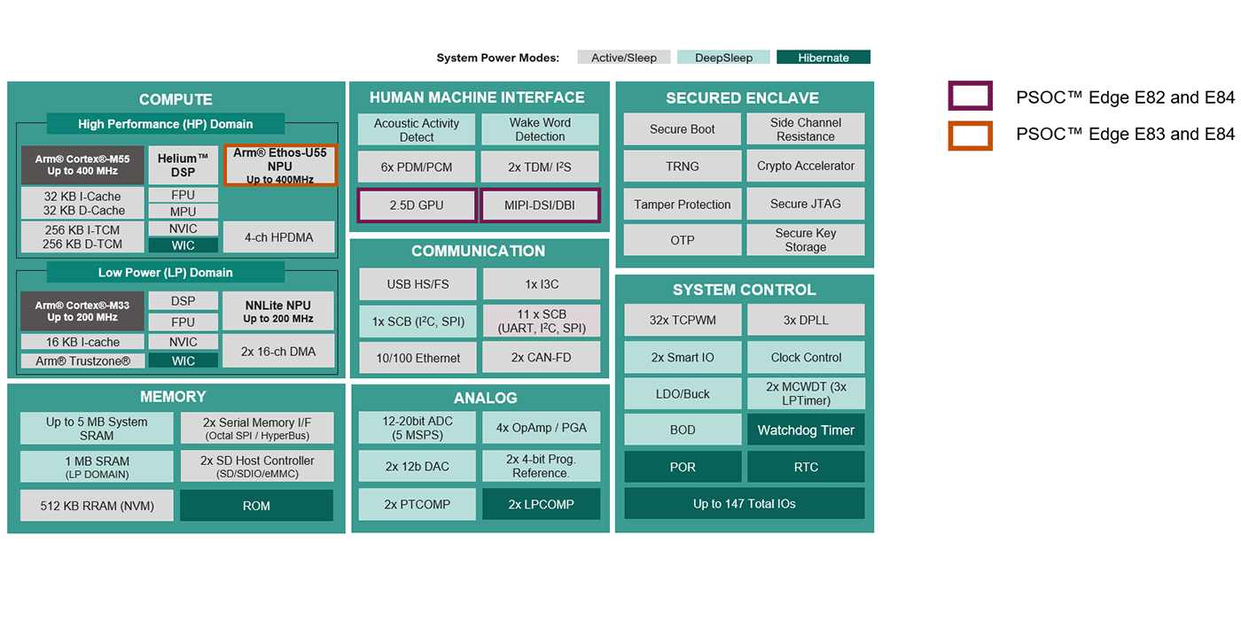Click the 256 KB I-TCM D-TCM block
This screenshot has height=620, width=1241.
point(82,236)
